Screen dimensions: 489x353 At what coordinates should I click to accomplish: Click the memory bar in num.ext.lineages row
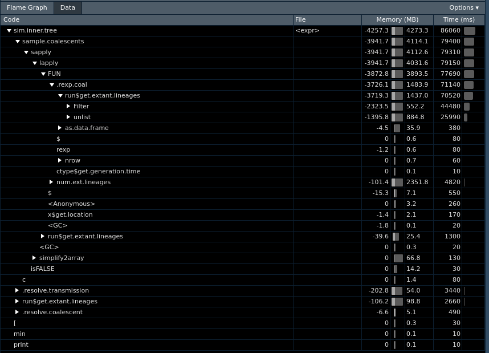pos(397,182)
